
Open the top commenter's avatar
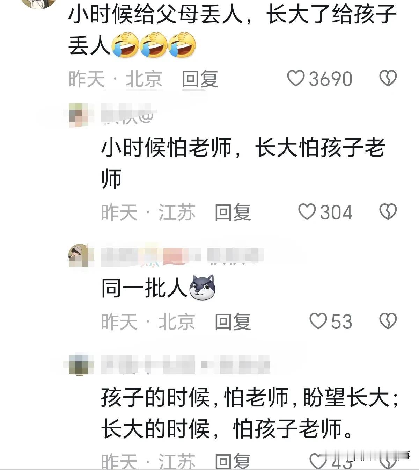click(38, 3)
